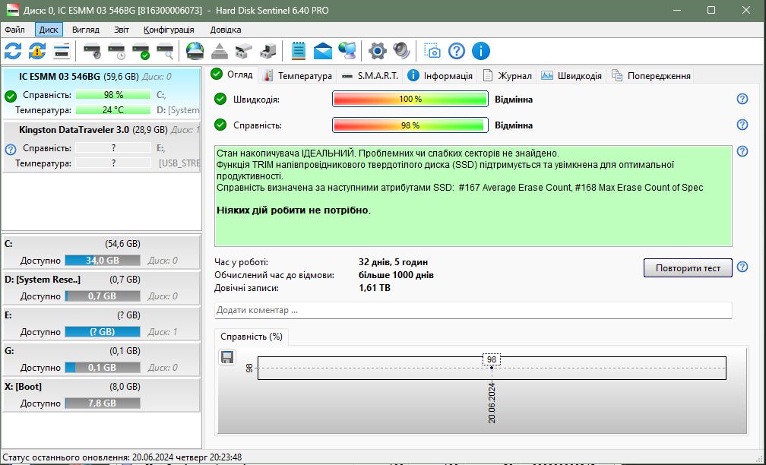Click the globe and monitor toolbar icon
766x465 pixels.
[347, 51]
